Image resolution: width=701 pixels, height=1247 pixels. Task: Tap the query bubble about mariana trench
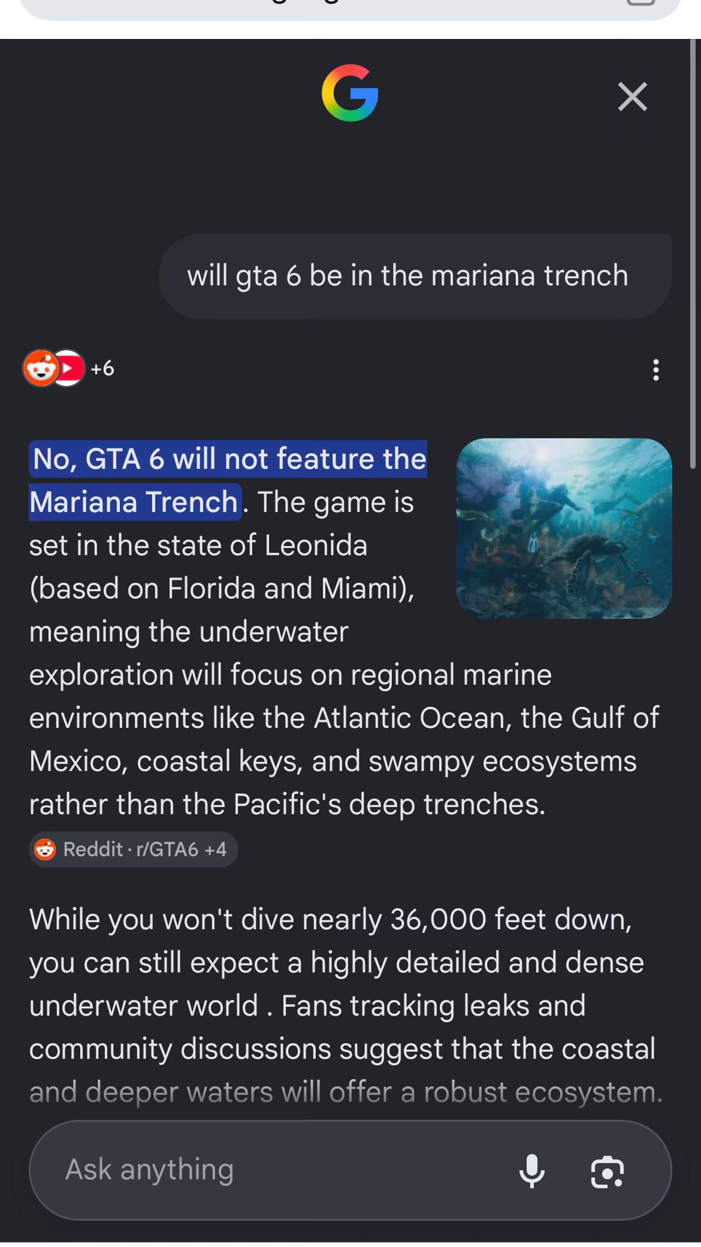click(x=415, y=276)
